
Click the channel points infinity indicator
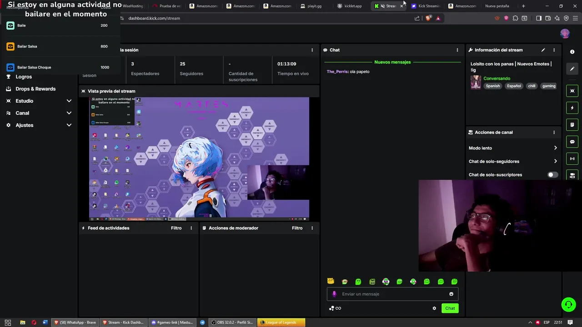pyautogui.click(x=335, y=308)
